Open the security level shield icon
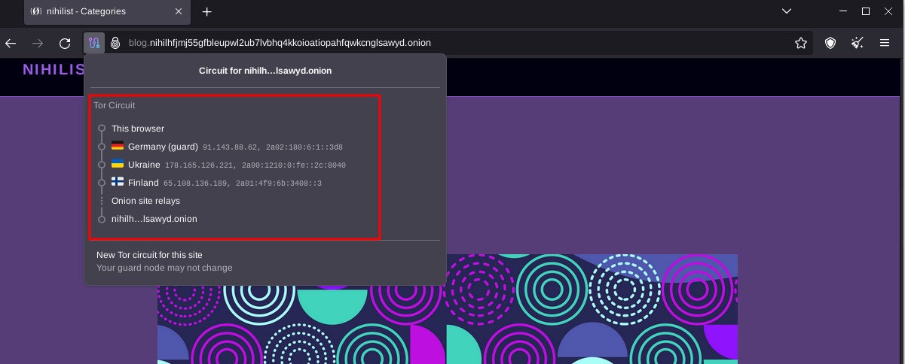 pyautogui.click(x=830, y=43)
